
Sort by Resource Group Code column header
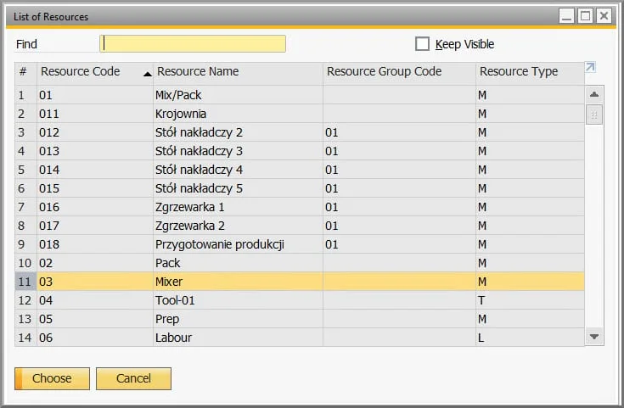point(399,72)
